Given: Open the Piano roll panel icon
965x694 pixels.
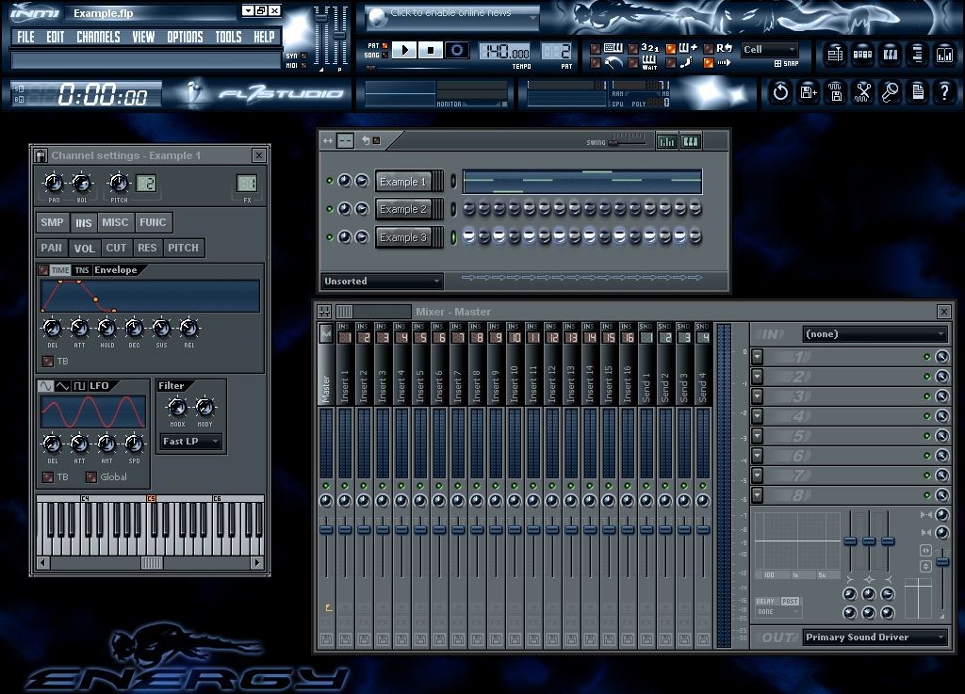Looking at the screenshot, I should pyautogui.click(x=889, y=55).
